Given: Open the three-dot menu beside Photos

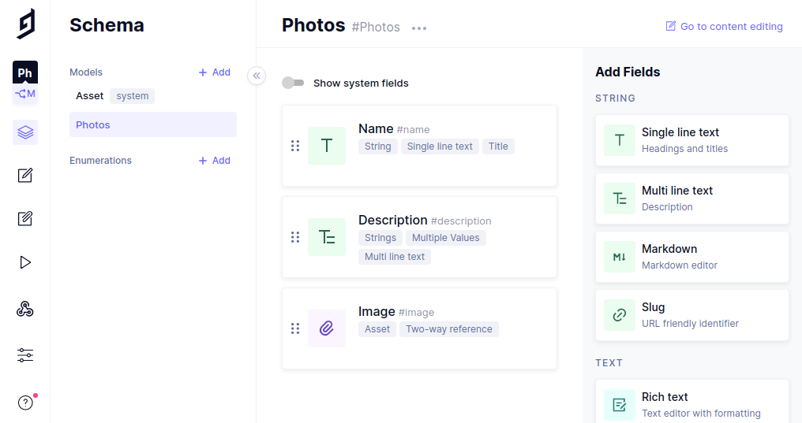Looking at the screenshot, I should click(x=419, y=28).
